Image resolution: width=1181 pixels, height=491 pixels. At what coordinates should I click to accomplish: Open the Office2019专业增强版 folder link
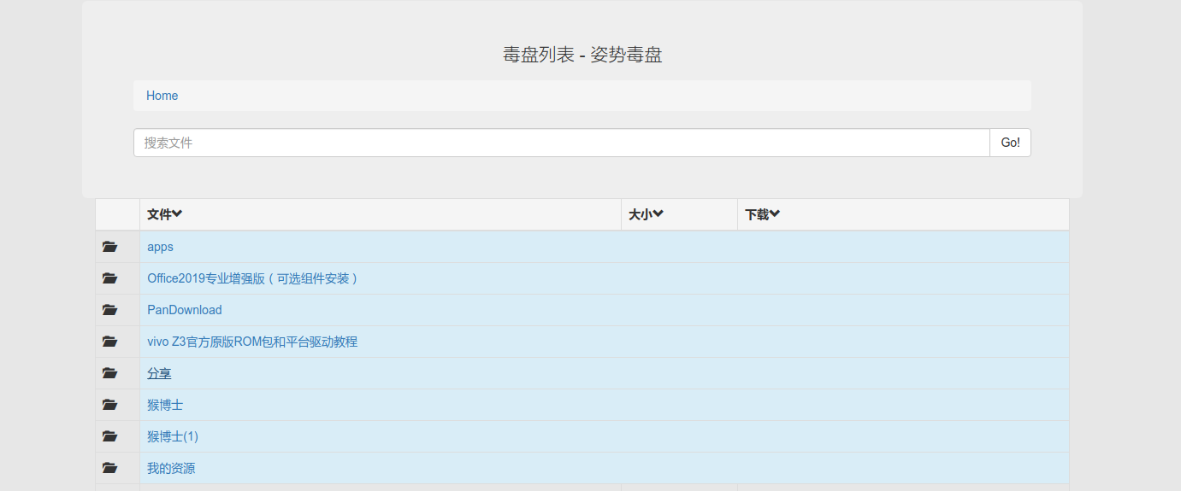click(253, 278)
